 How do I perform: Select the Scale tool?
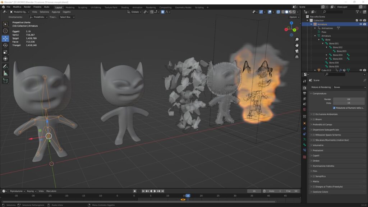coord(5,52)
